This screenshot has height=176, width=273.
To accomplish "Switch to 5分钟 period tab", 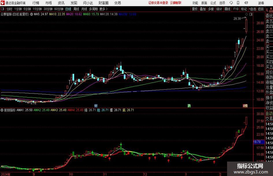I will [x=27, y=9].
